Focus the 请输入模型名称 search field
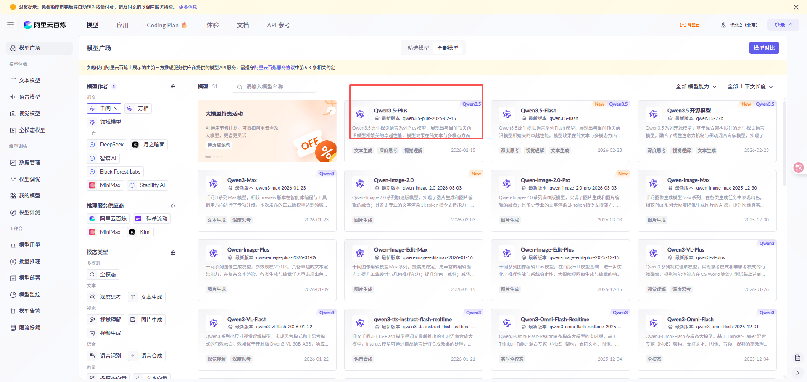 point(274,87)
